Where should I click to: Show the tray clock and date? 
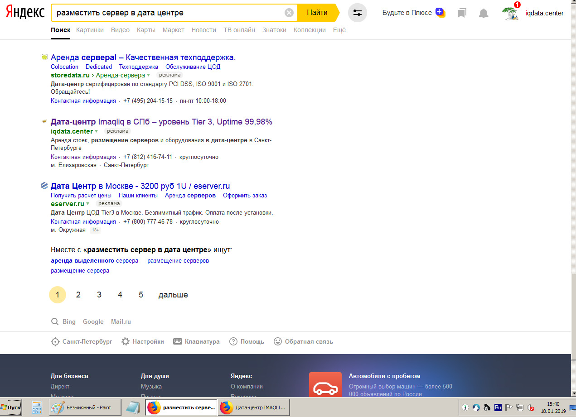553,407
